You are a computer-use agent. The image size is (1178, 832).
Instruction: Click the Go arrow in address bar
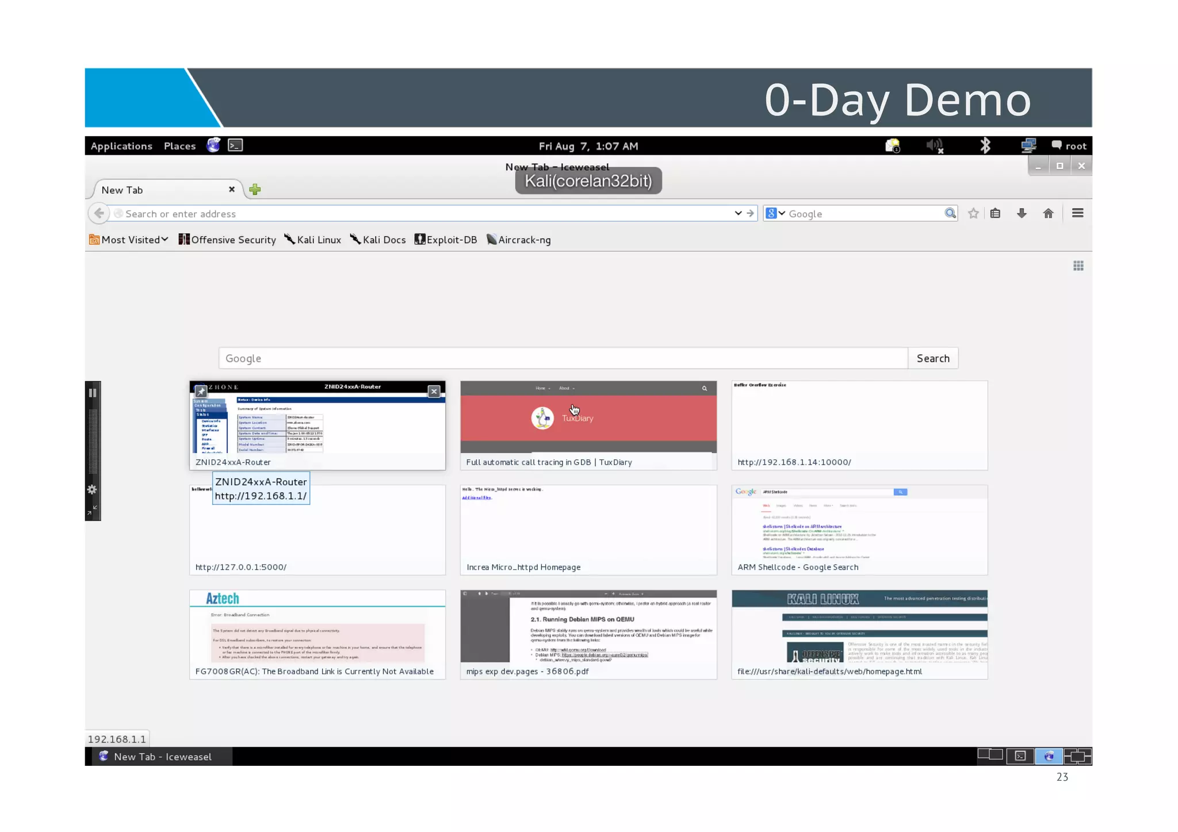click(x=750, y=213)
